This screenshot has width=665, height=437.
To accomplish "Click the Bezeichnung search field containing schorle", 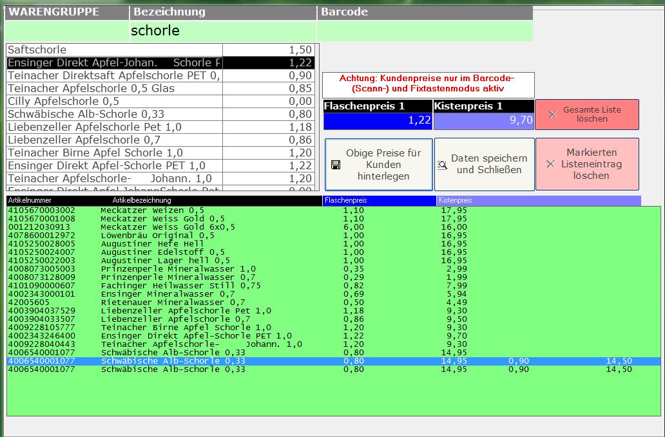I will (x=223, y=31).
